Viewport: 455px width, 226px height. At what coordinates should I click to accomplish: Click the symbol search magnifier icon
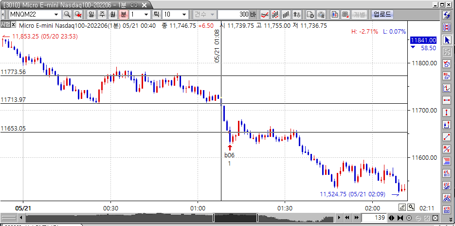coord(67,14)
